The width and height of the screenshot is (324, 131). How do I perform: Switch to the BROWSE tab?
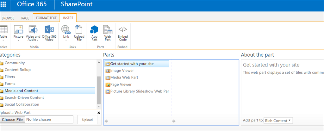pos(8,18)
